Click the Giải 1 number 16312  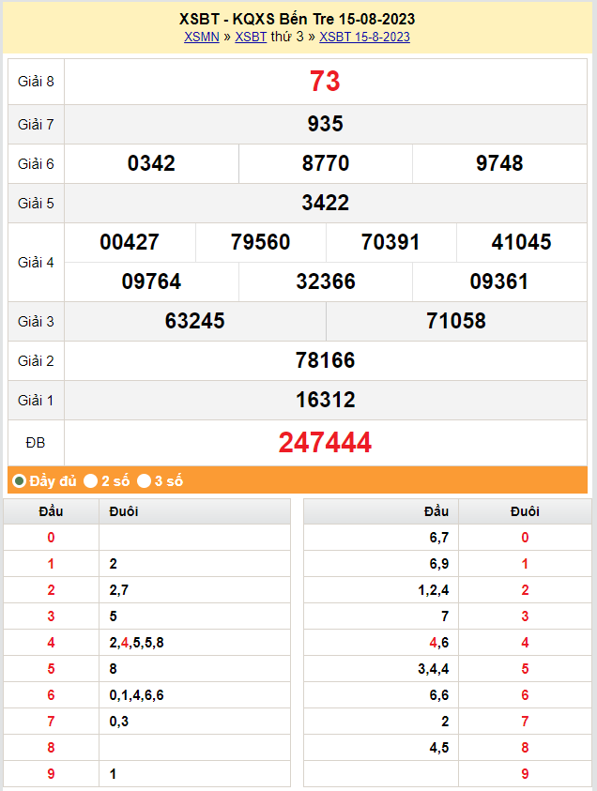[x=325, y=400]
